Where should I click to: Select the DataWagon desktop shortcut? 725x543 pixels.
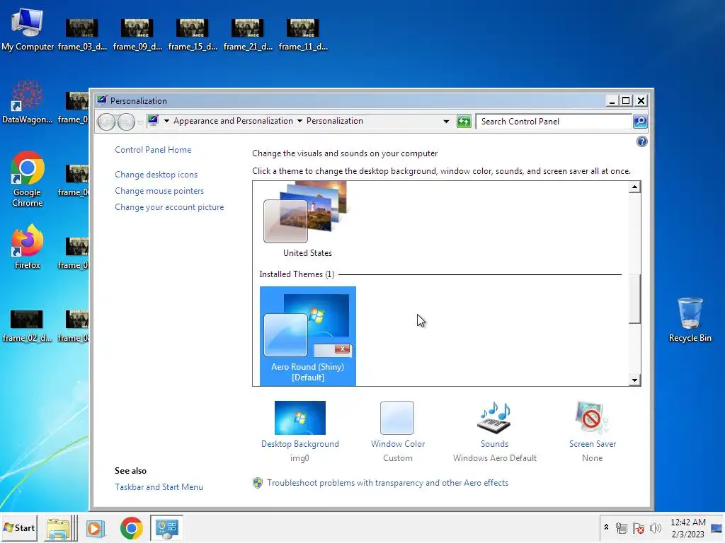28,103
